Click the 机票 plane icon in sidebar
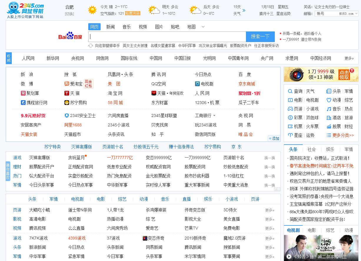 (290, 126)
